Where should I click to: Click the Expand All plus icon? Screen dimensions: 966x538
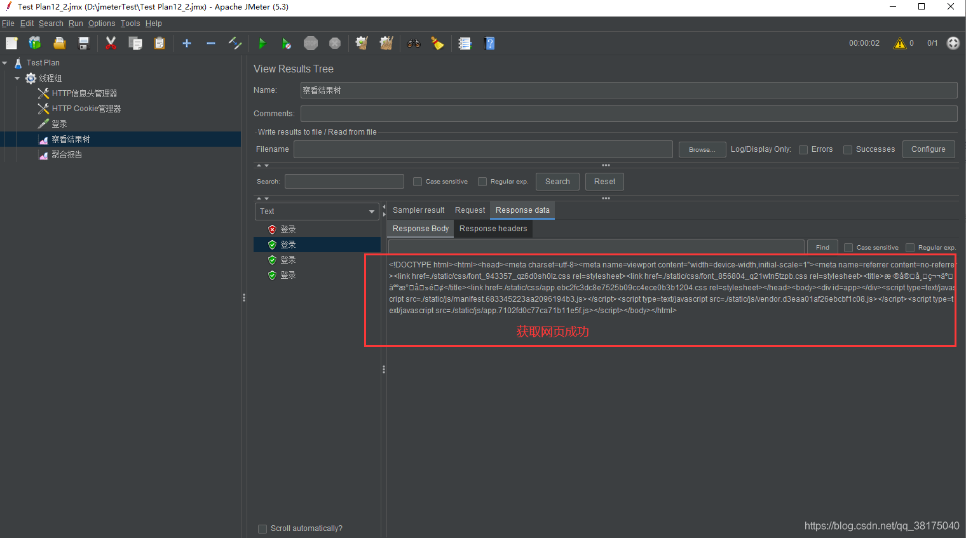187,43
